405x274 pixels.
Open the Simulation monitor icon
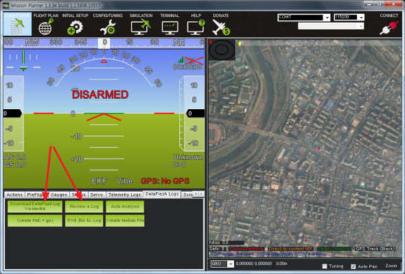[x=141, y=27]
